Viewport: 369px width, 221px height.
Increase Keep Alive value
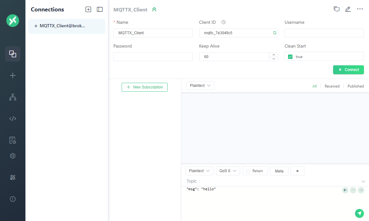pos(273,55)
